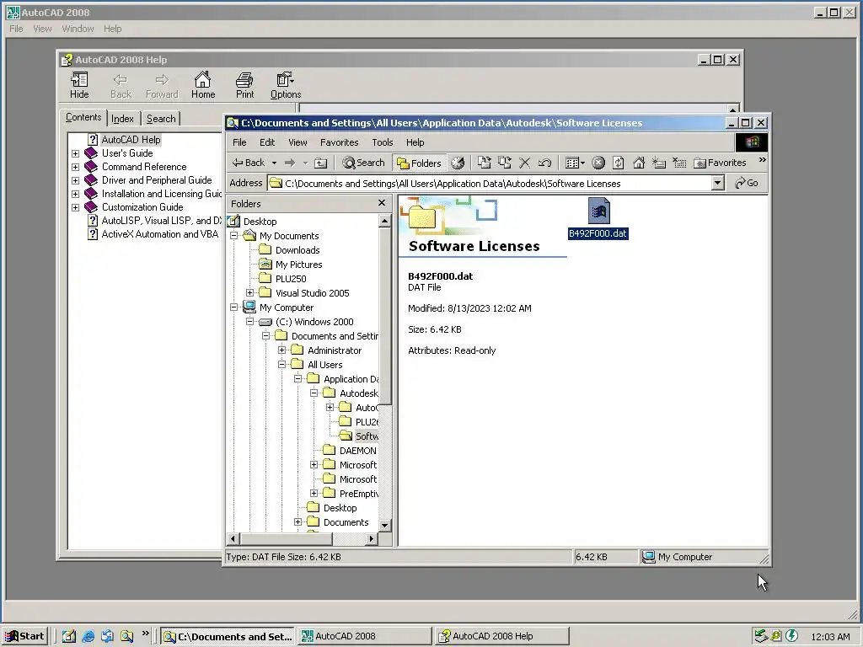Screen dimensions: 863x647
Task: Open the Back history dropdown arrow
Action: point(274,163)
